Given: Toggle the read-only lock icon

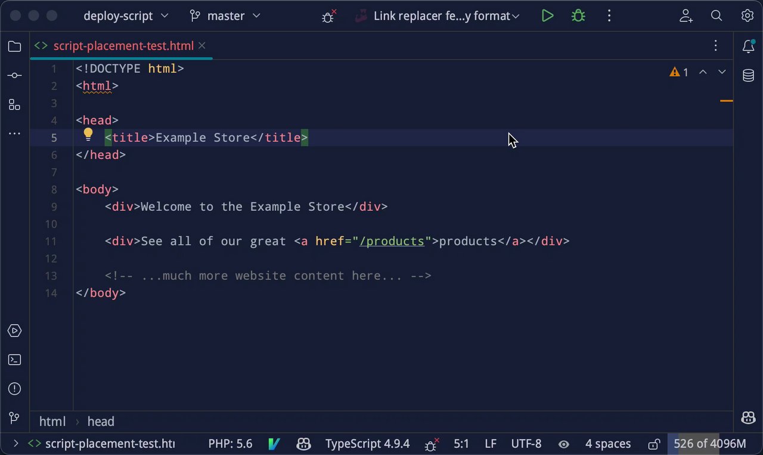Looking at the screenshot, I should click(x=654, y=444).
